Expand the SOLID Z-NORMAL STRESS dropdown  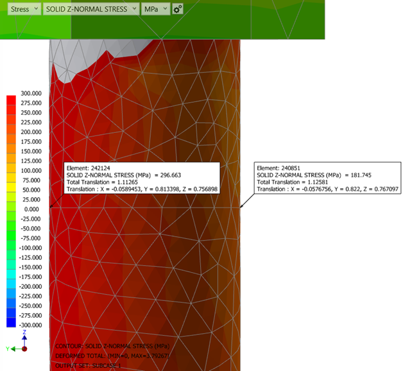(90, 9)
